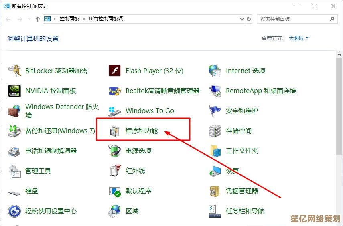Expand the chevron after 控制面板 breadcrumb

(x=84, y=19)
